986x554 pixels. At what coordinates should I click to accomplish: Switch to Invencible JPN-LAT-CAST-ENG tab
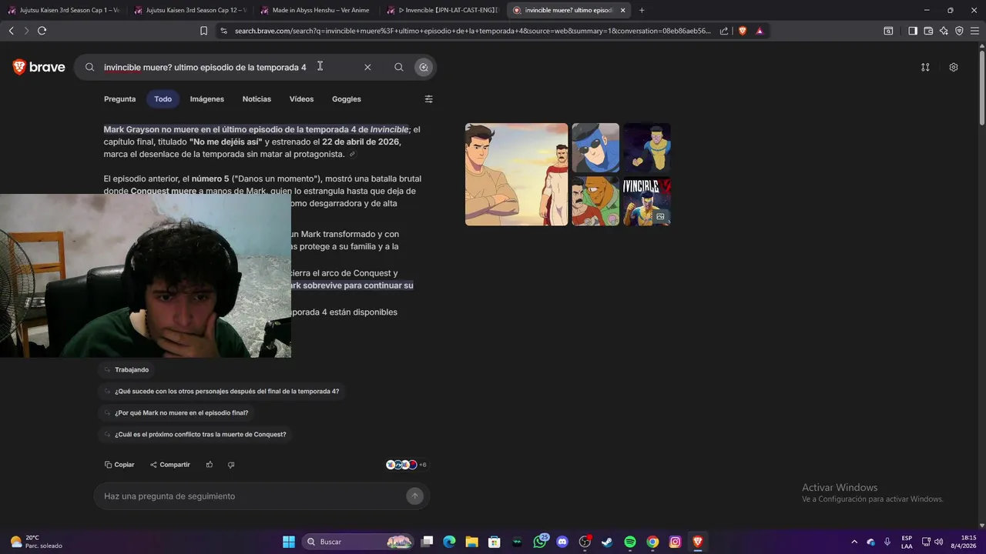point(443,10)
